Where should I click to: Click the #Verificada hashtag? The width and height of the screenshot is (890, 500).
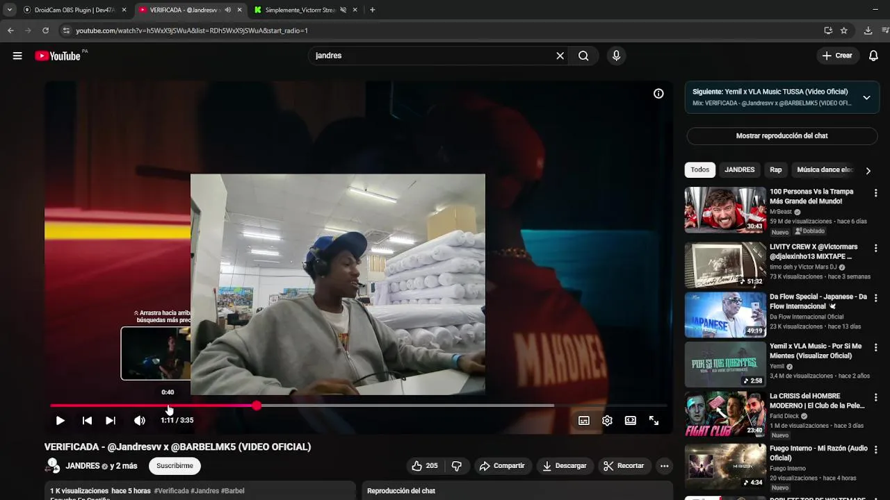tap(171, 491)
